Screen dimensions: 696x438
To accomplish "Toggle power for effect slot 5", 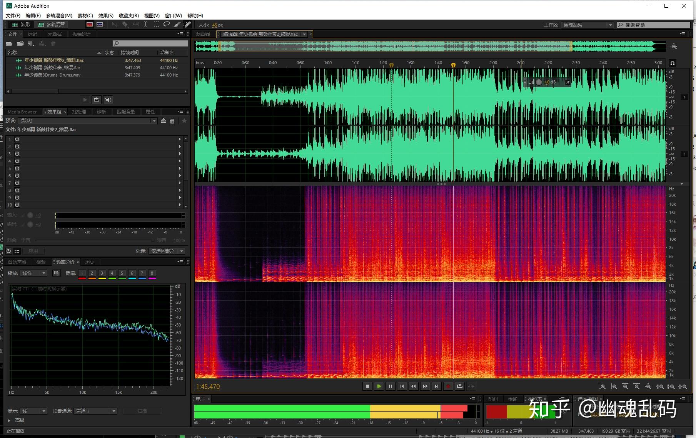I will click(17, 168).
